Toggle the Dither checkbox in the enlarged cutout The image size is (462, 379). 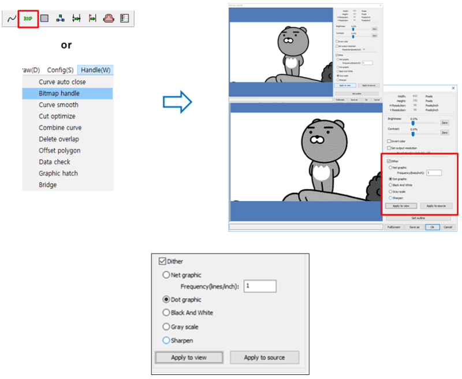coord(162,261)
